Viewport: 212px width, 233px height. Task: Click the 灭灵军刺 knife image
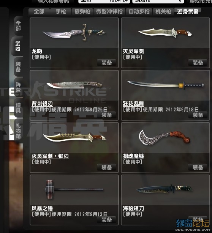click(x=165, y=33)
